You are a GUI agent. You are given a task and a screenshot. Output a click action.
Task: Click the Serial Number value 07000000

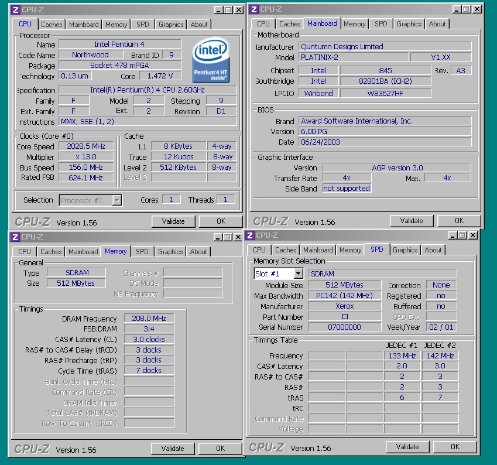click(345, 327)
